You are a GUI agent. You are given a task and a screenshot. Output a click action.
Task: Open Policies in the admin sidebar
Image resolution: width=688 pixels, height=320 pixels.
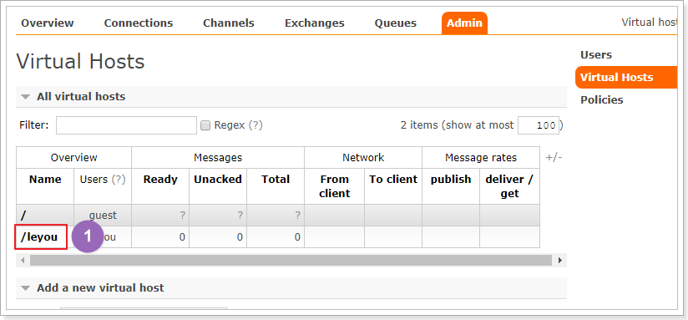601,99
